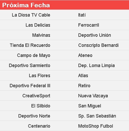Image resolution: width=129 pixels, height=131 pixels.
Task: Select Las Flores team
Action: (39, 75)
